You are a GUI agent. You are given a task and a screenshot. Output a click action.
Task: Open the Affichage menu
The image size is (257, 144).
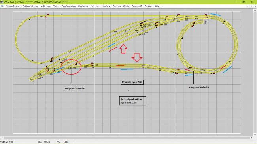46,6
